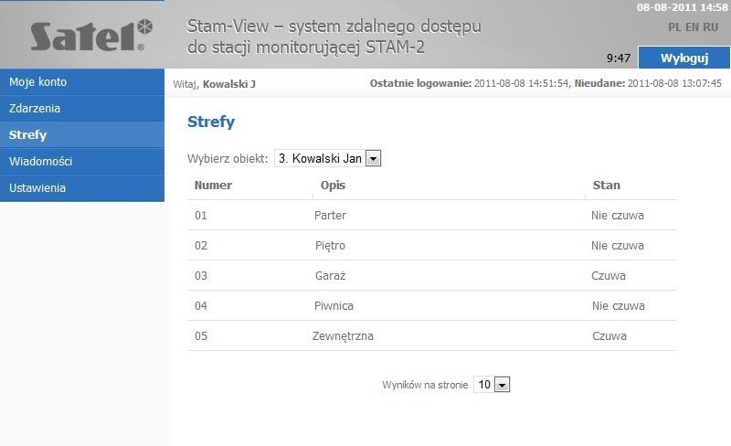Viewport: 731px width, 446px height.
Task: Open the Wyników na stronie dropdown
Action: (492, 385)
